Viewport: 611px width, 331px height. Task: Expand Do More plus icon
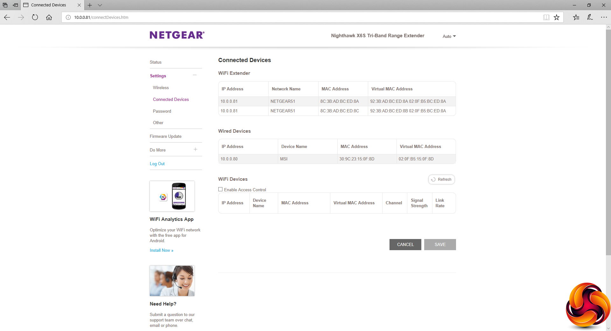point(195,149)
